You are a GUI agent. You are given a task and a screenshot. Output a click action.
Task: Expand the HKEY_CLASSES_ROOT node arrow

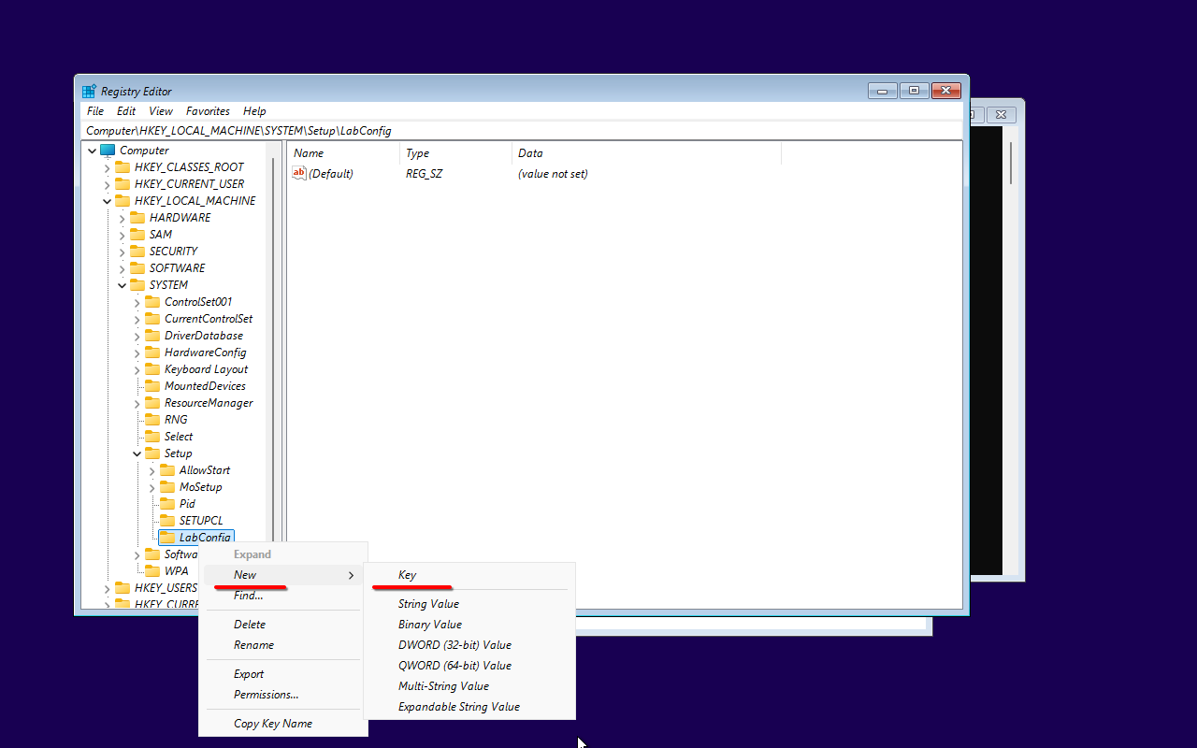point(107,167)
